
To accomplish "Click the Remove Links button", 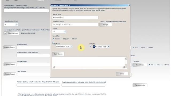I will 140,85.
